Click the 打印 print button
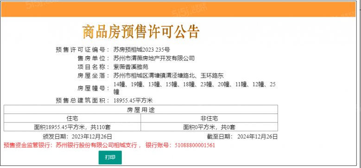The image size is (361, 168). (110, 157)
